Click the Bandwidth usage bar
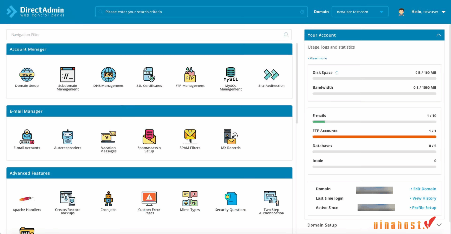This screenshot has width=451, height=234. pos(374,94)
